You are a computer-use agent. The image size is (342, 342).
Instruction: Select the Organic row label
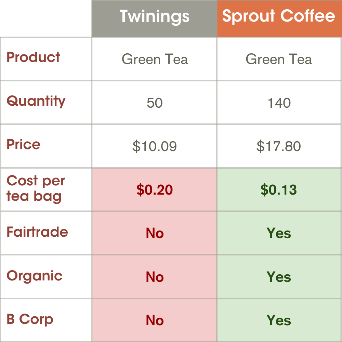click(35, 276)
